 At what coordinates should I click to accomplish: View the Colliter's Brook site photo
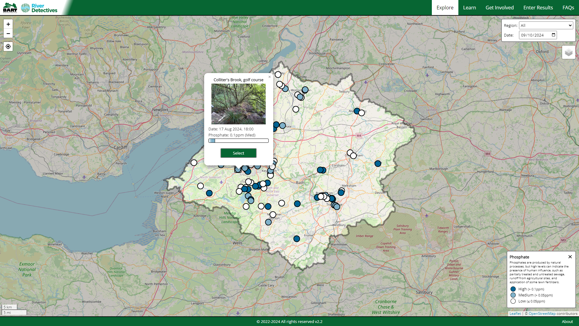point(239,104)
